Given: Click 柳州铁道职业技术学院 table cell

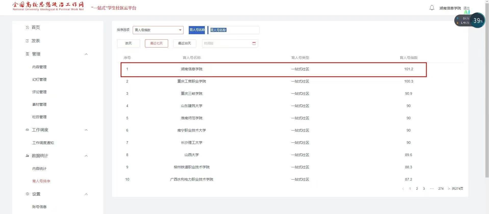Looking at the screenshot, I should 192,167.
